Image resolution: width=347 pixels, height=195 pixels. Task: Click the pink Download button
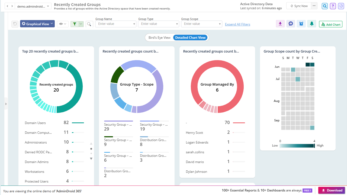[332, 190]
